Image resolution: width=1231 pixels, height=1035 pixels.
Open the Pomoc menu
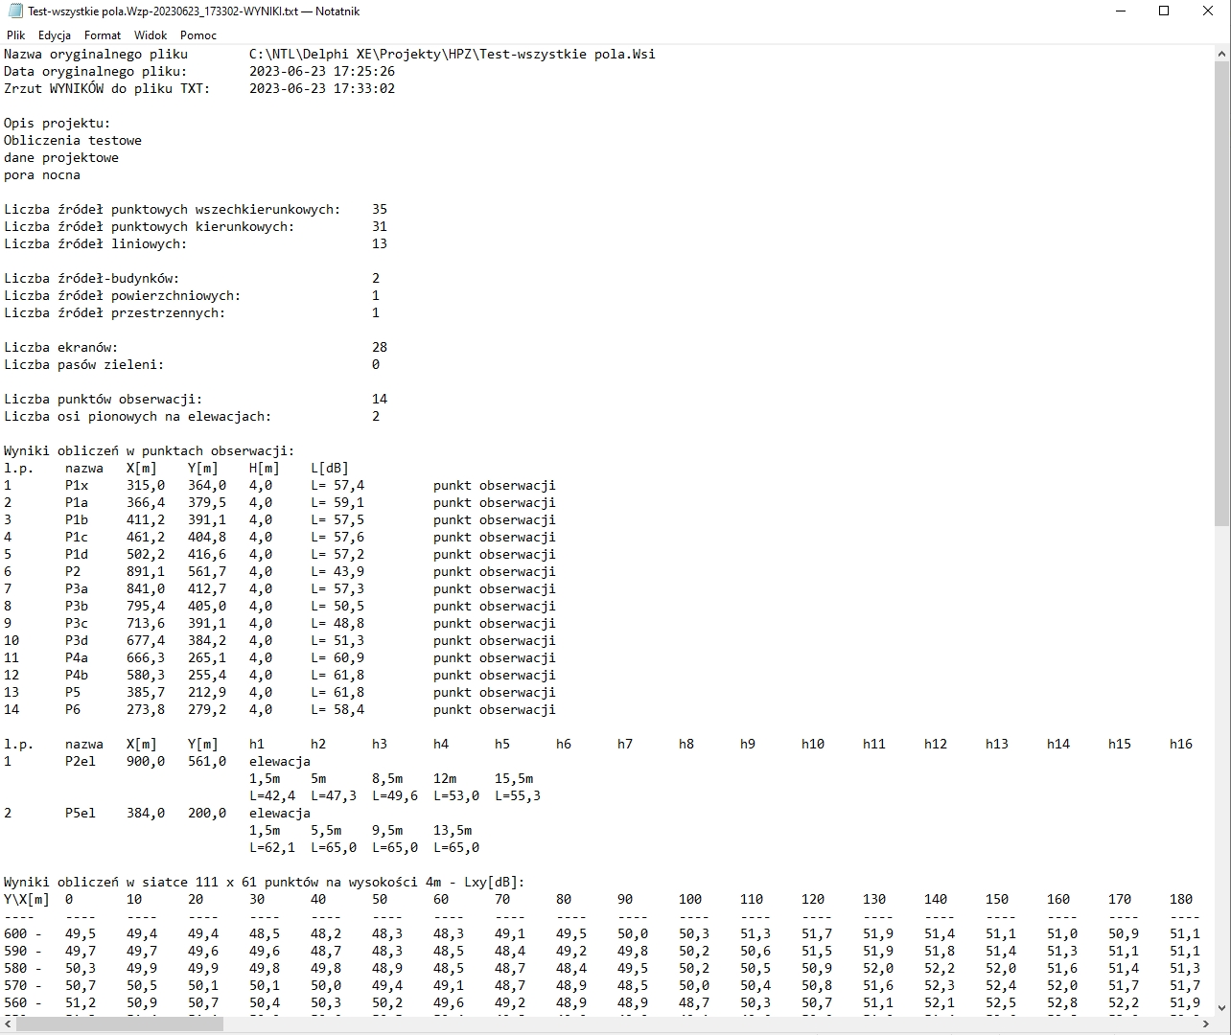198,35
